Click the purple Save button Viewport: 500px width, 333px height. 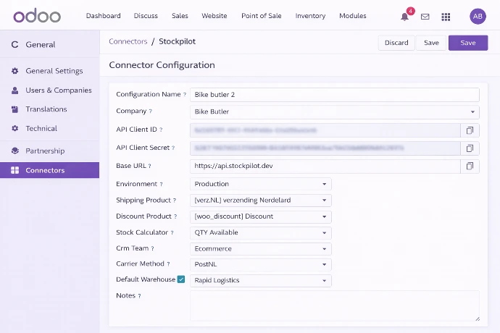(x=468, y=43)
